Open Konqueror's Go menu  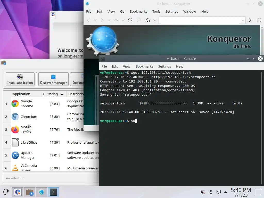122,11
